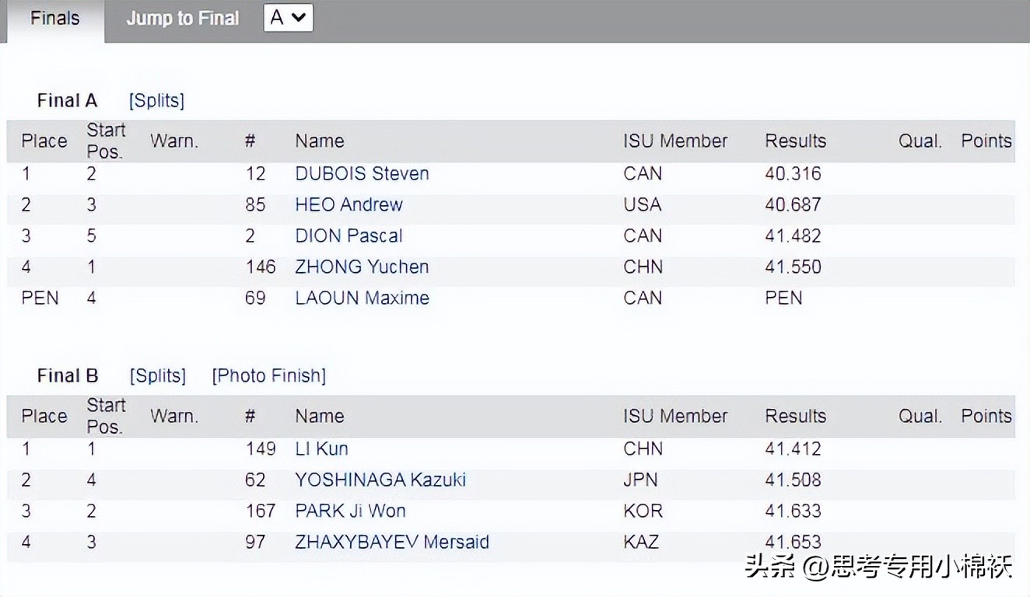
Task: Open ZHAXYBAYEV Mersaid's profile
Action: [392, 542]
